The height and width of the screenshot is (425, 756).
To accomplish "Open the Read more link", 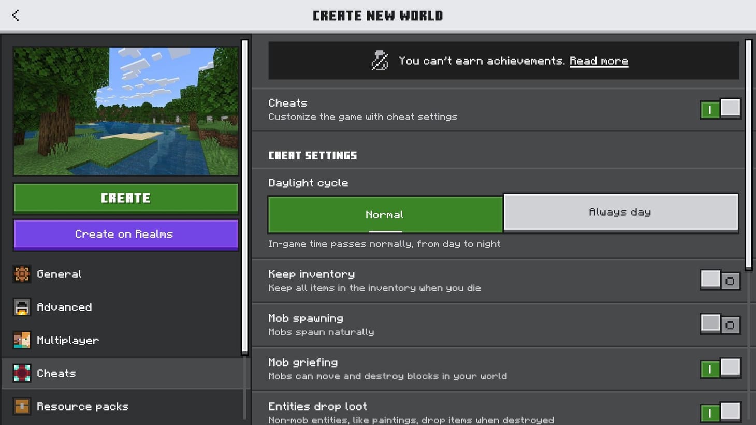I will (599, 61).
